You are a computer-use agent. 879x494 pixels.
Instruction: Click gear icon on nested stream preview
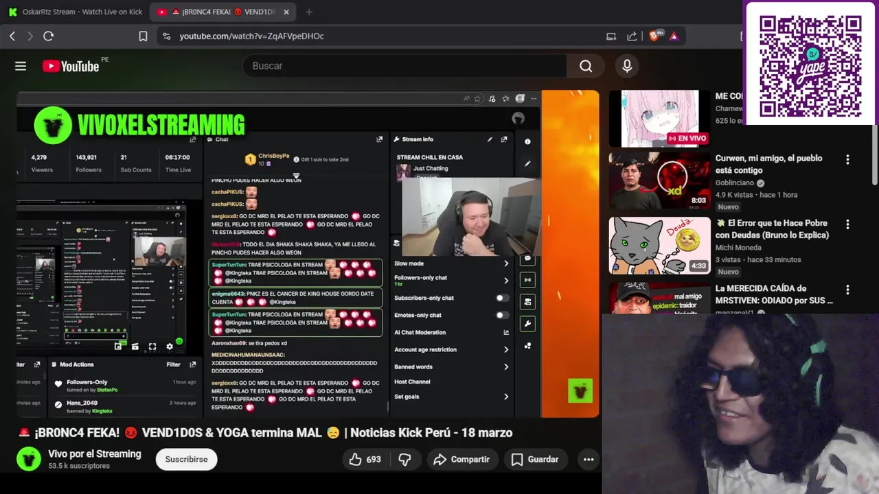pos(170,346)
